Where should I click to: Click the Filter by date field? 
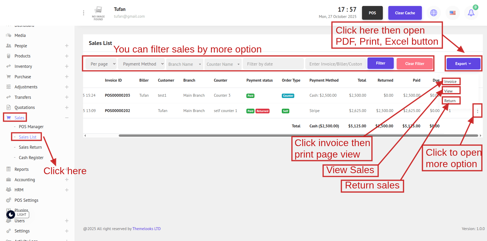pos(273,64)
